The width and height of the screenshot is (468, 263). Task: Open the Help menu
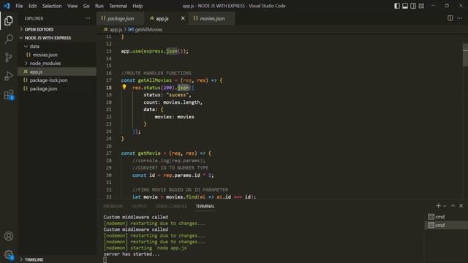coord(137,6)
